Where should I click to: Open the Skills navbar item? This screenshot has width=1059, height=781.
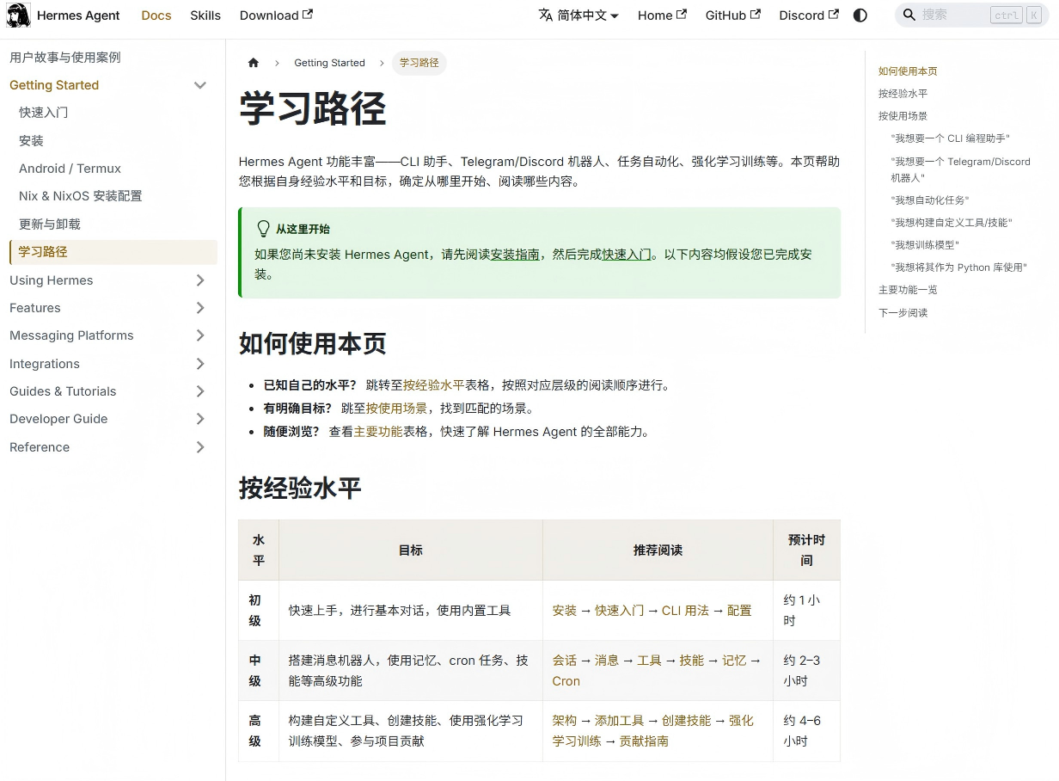pos(205,15)
